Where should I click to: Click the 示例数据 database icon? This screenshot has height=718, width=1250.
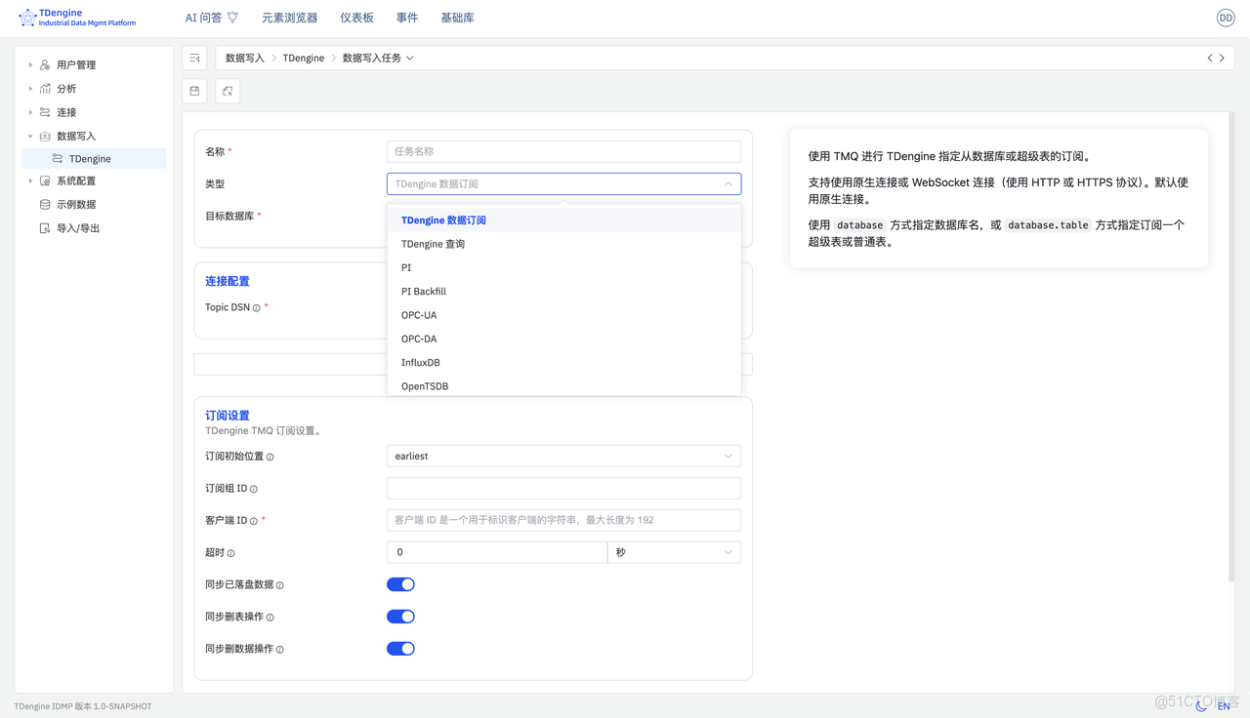[45, 204]
